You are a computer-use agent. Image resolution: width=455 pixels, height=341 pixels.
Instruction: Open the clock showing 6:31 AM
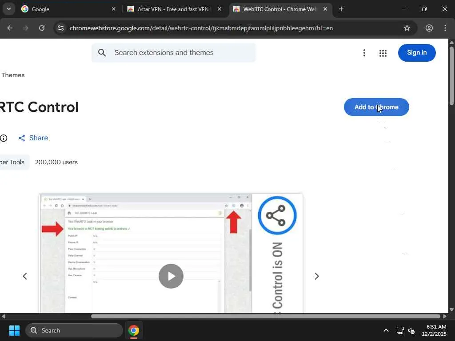(434, 330)
